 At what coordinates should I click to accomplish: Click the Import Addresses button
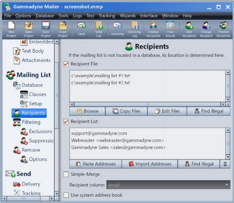tap(149, 164)
